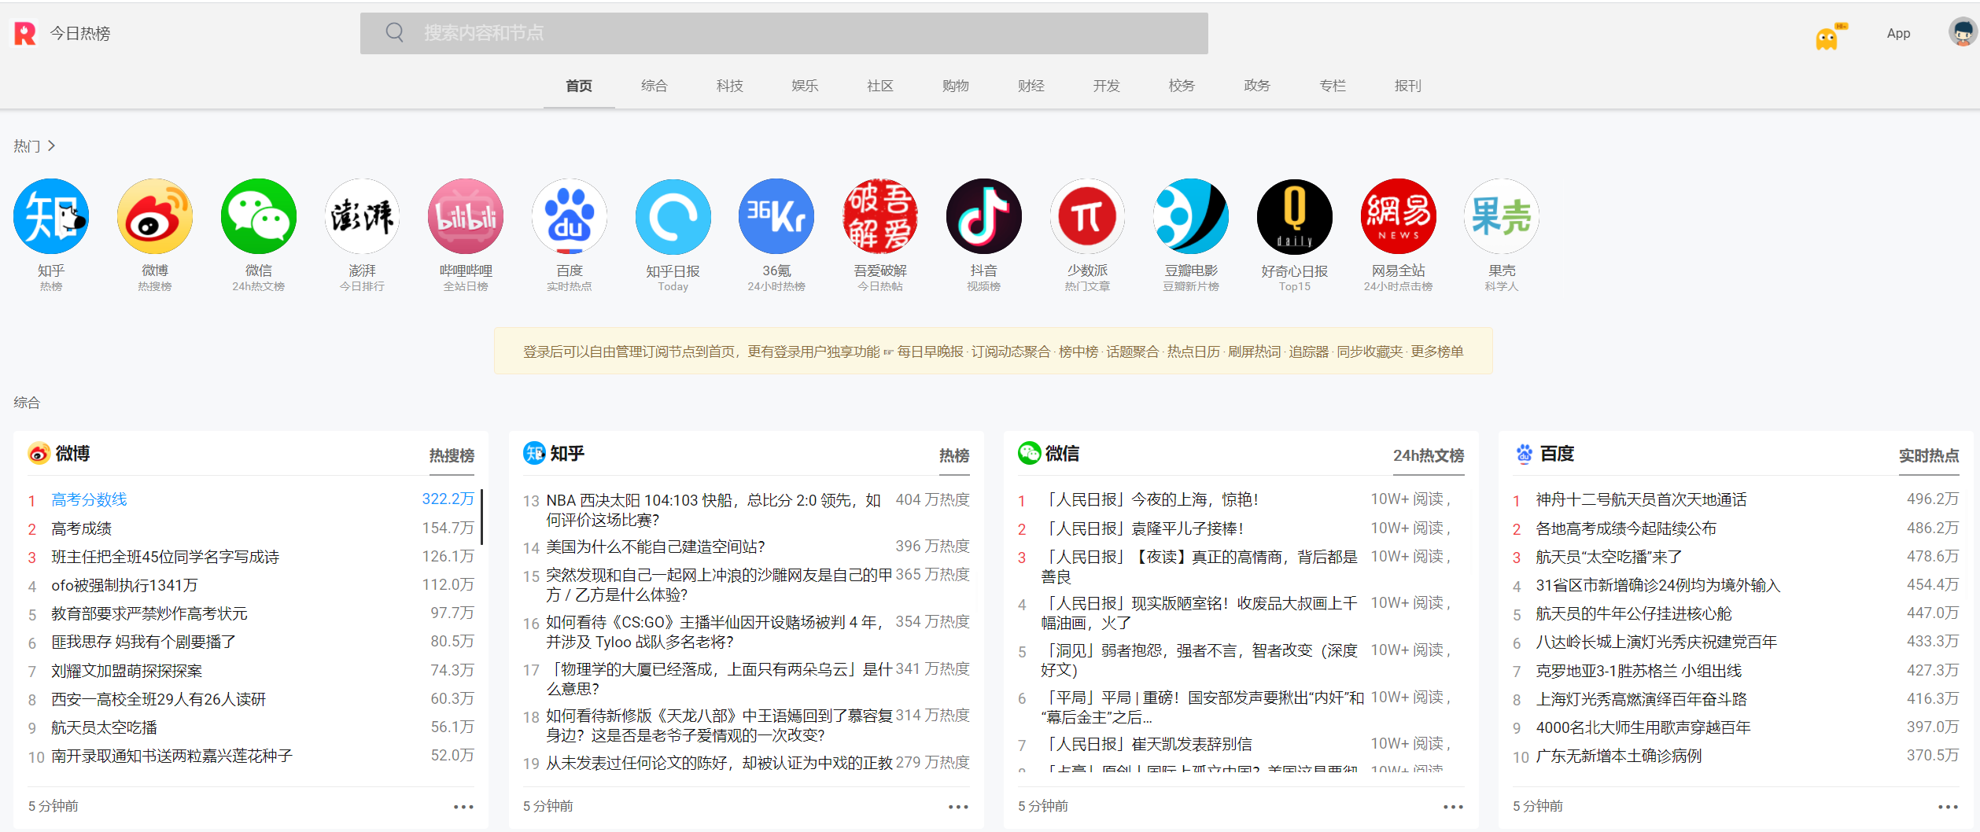Screen dimensions: 1980x832
Task: Switch to the 娱乐 tab
Action: pos(805,86)
